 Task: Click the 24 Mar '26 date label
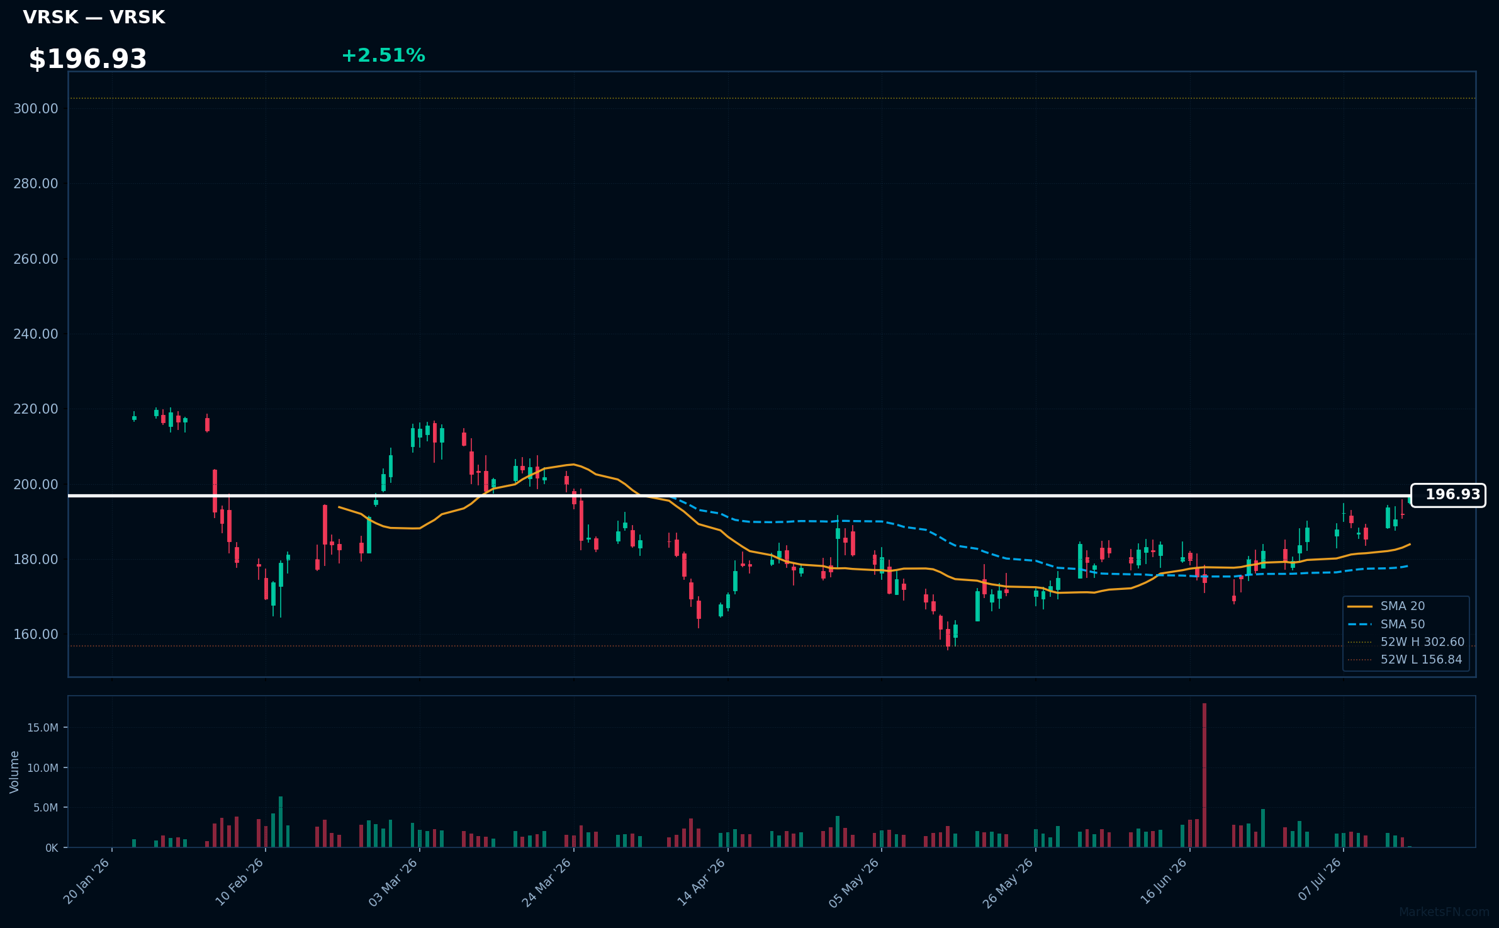tap(547, 882)
